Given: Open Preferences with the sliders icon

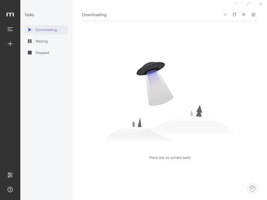Looking at the screenshot, I should point(10,175).
